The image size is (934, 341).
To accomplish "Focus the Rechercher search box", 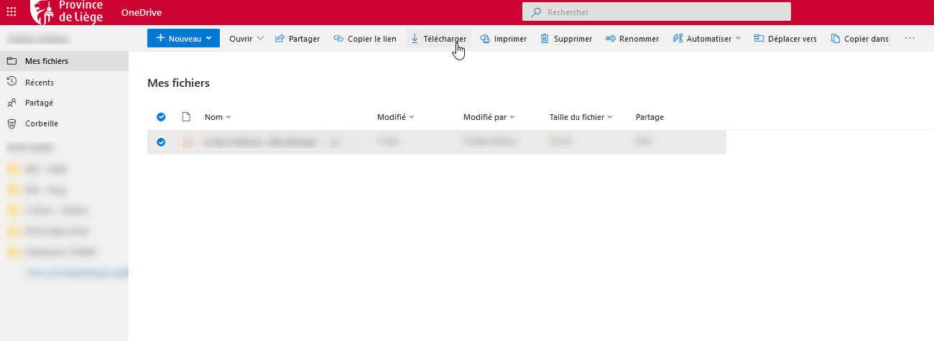I will tap(657, 12).
